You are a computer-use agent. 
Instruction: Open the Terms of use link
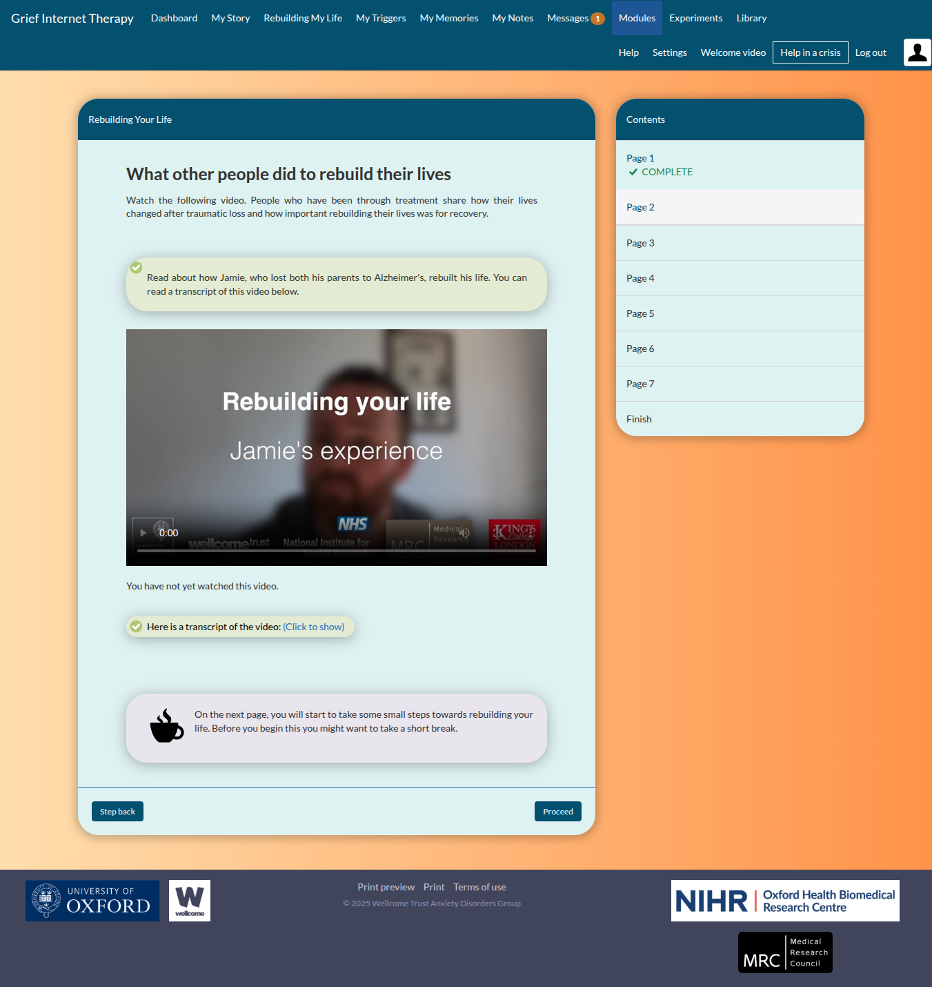[x=479, y=887]
